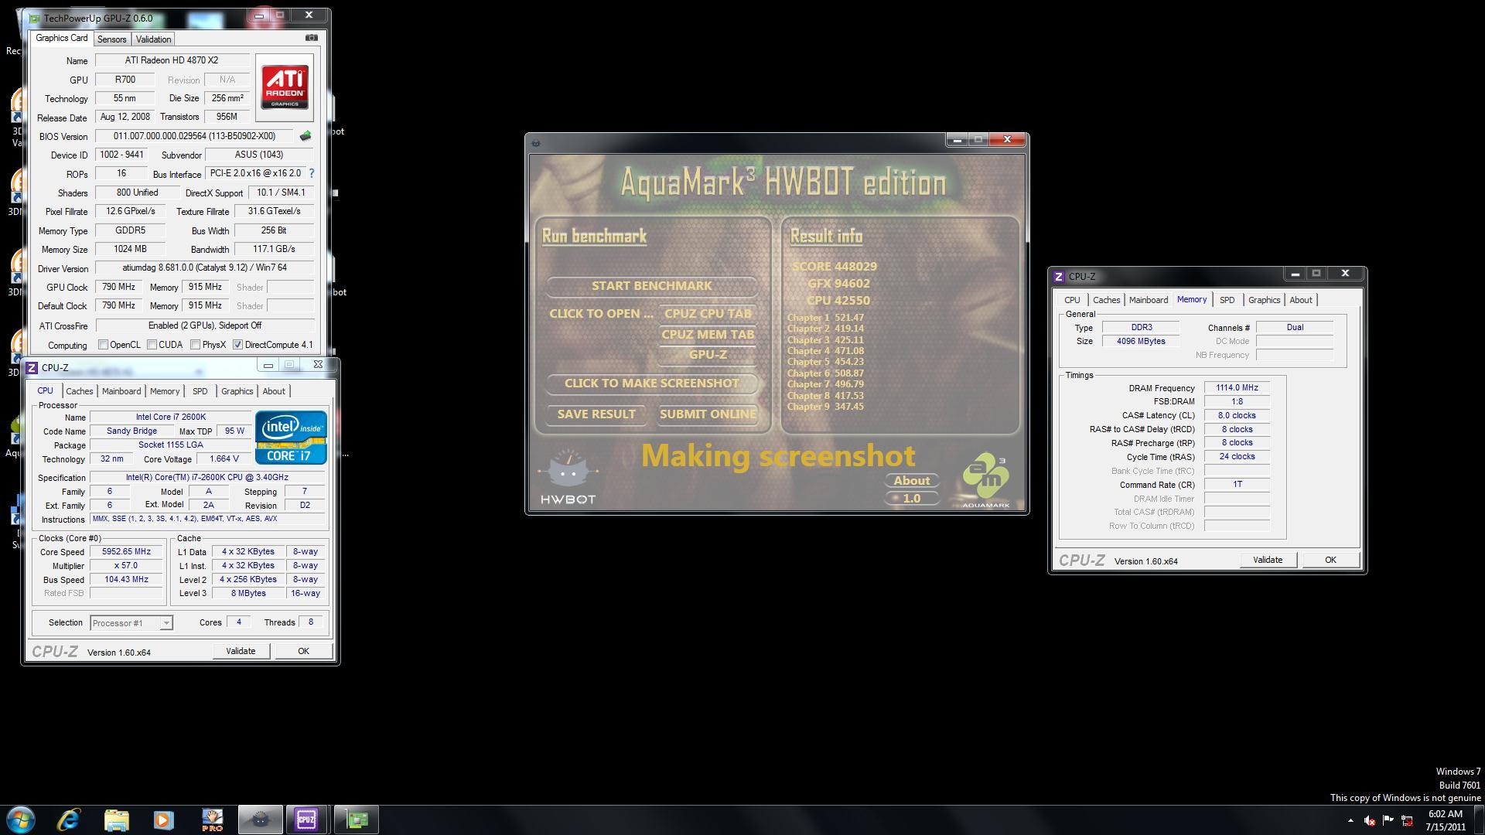The height and width of the screenshot is (835, 1485).
Task: Click SCORE 448029 result text
Action: 835,267
